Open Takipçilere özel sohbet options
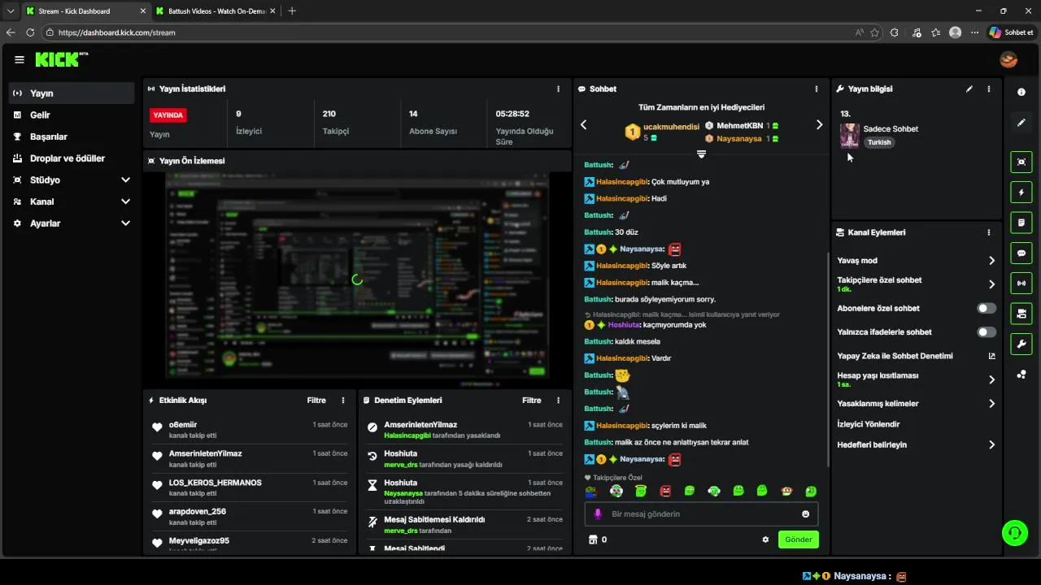1041x585 pixels. coord(916,284)
